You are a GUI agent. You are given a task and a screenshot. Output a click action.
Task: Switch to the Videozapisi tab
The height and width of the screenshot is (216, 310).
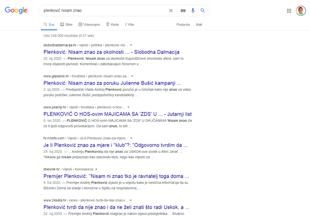click(x=89, y=24)
